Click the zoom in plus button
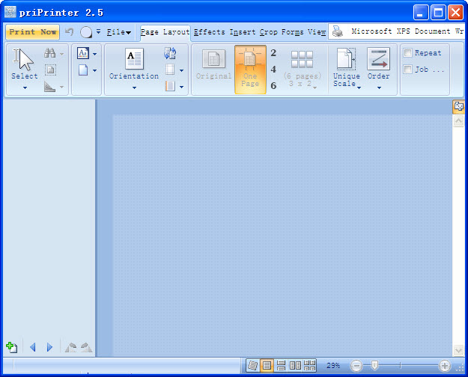Screen dimensions: 468x377 [x=445, y=366]
